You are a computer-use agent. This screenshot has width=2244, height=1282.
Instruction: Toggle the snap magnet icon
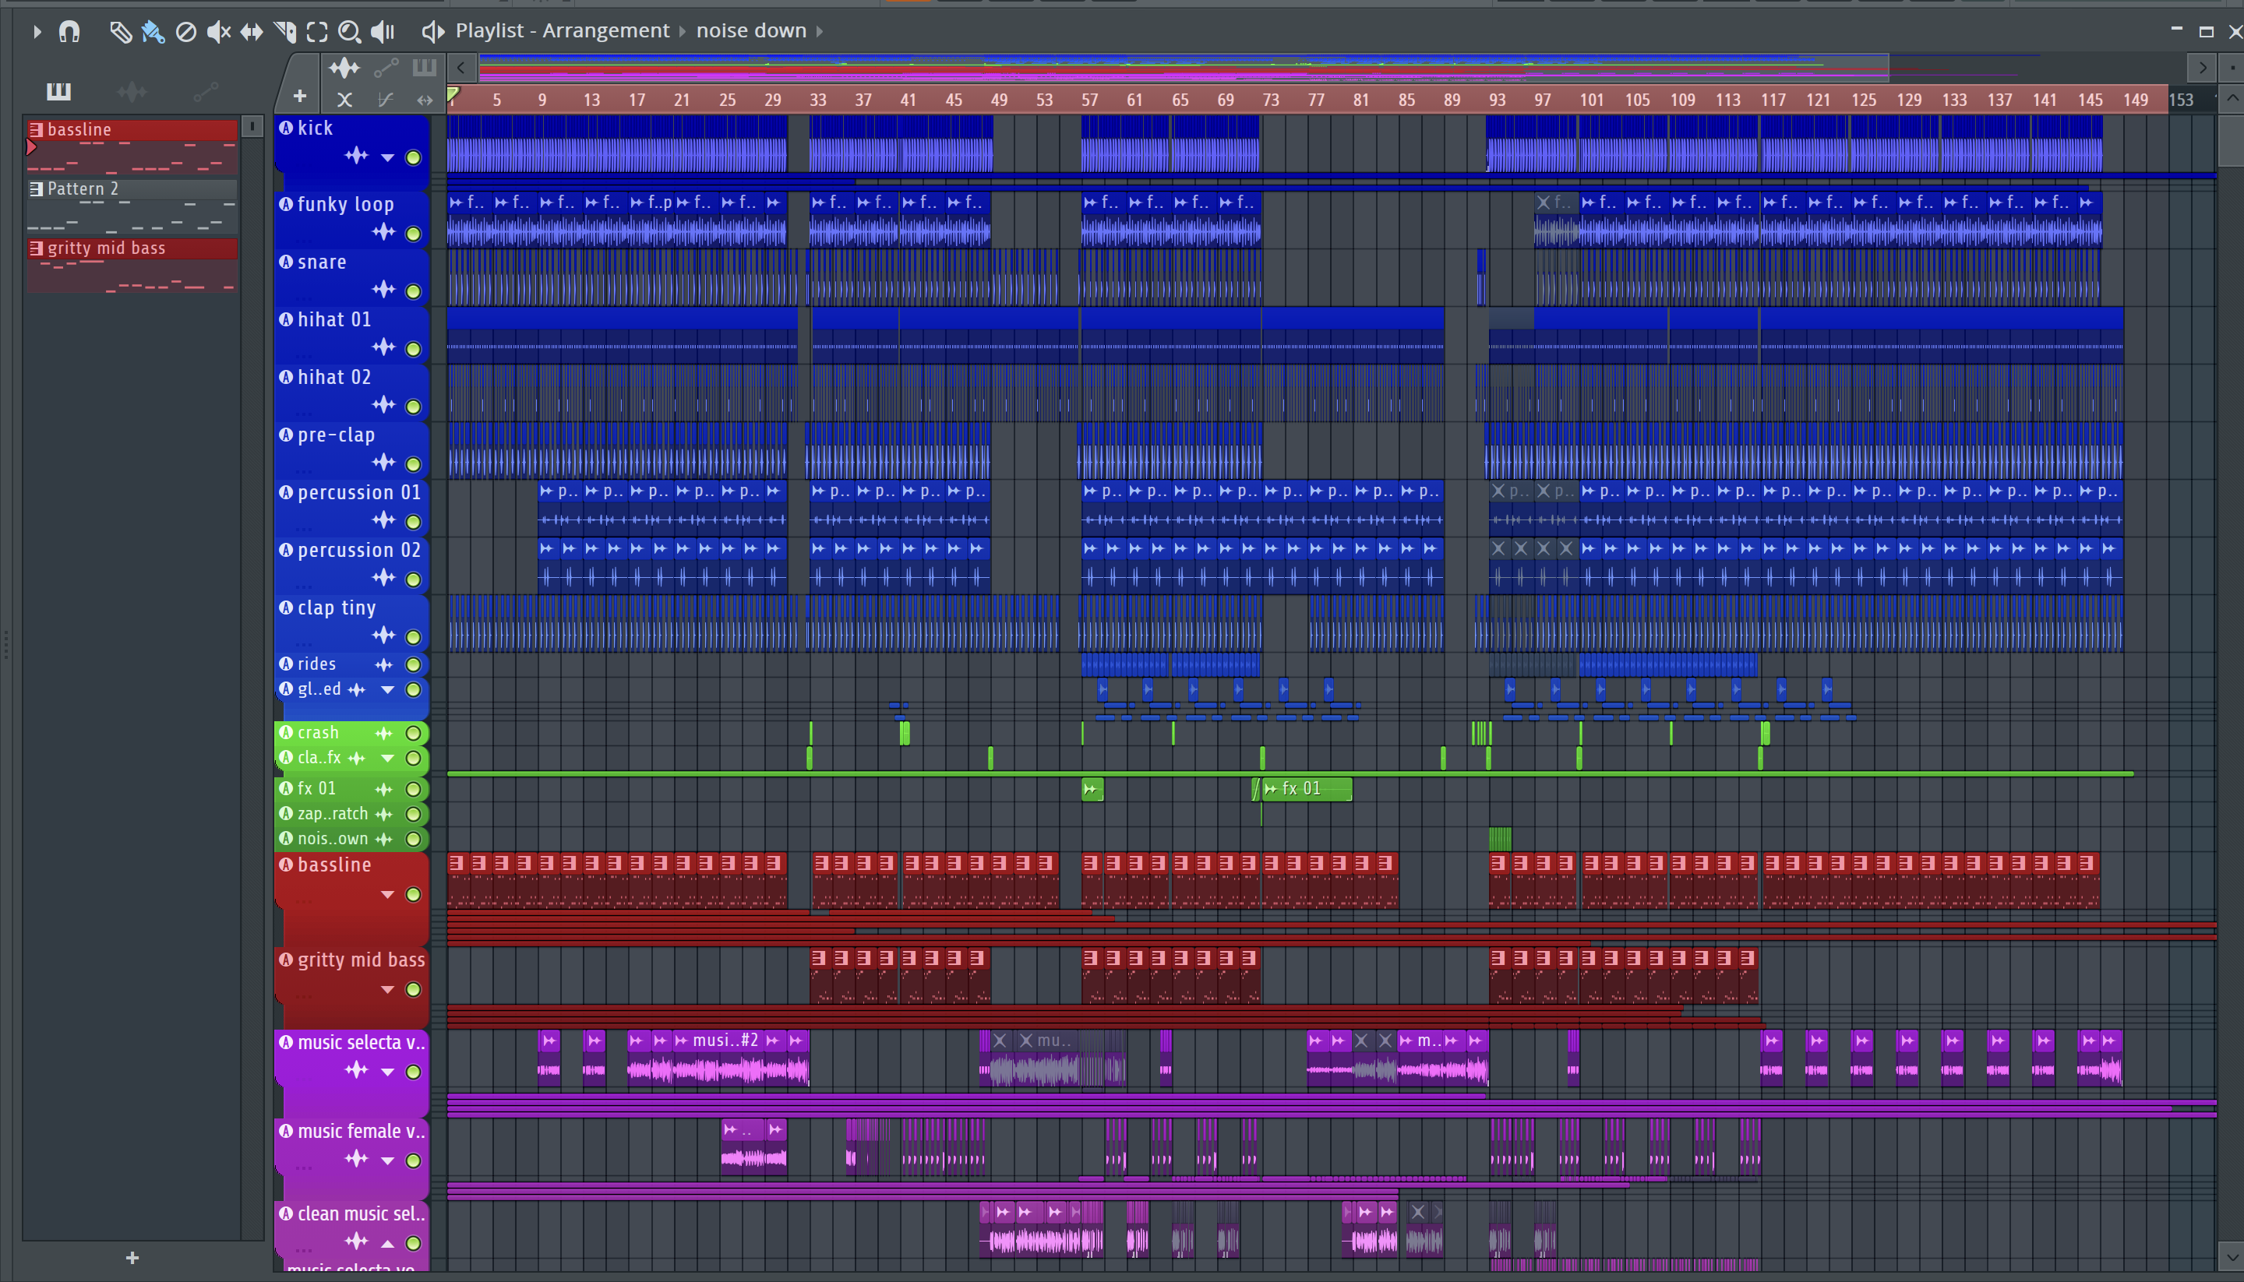[x=69, y=32]
